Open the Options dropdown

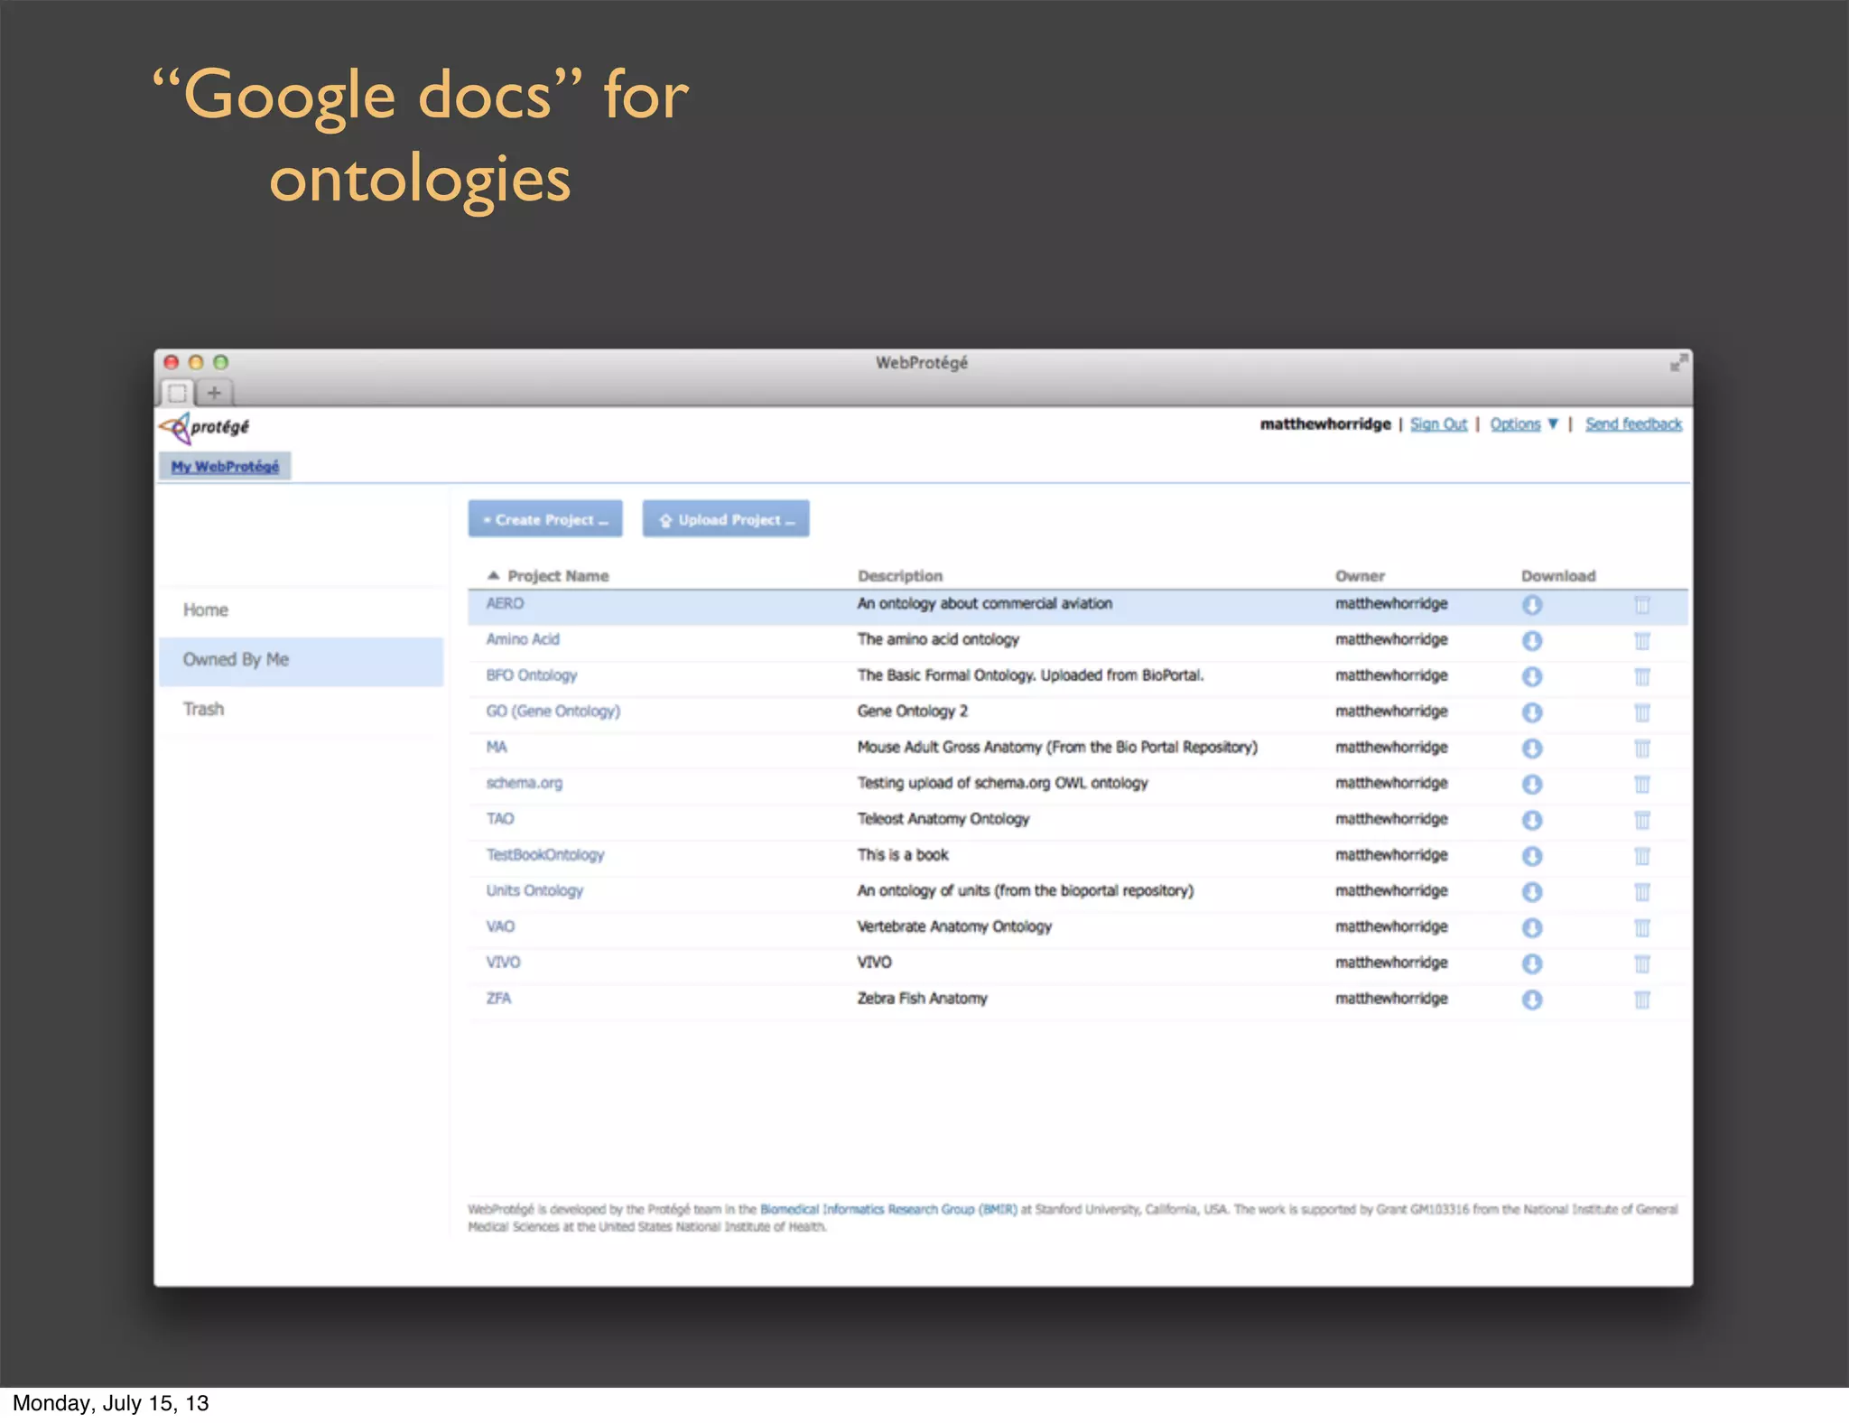click(1524, 424)
